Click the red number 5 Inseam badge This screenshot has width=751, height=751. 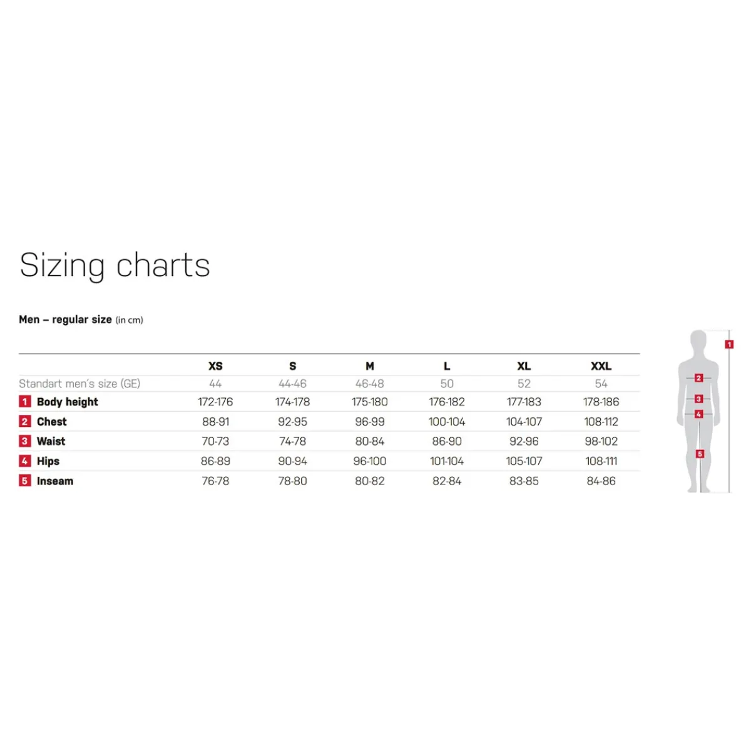pyautogui.click(x=25, y=481)
